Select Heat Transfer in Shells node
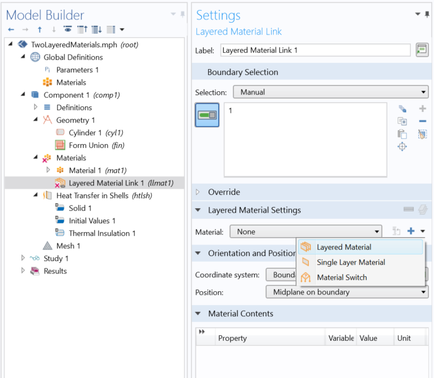 coord(104,196)
